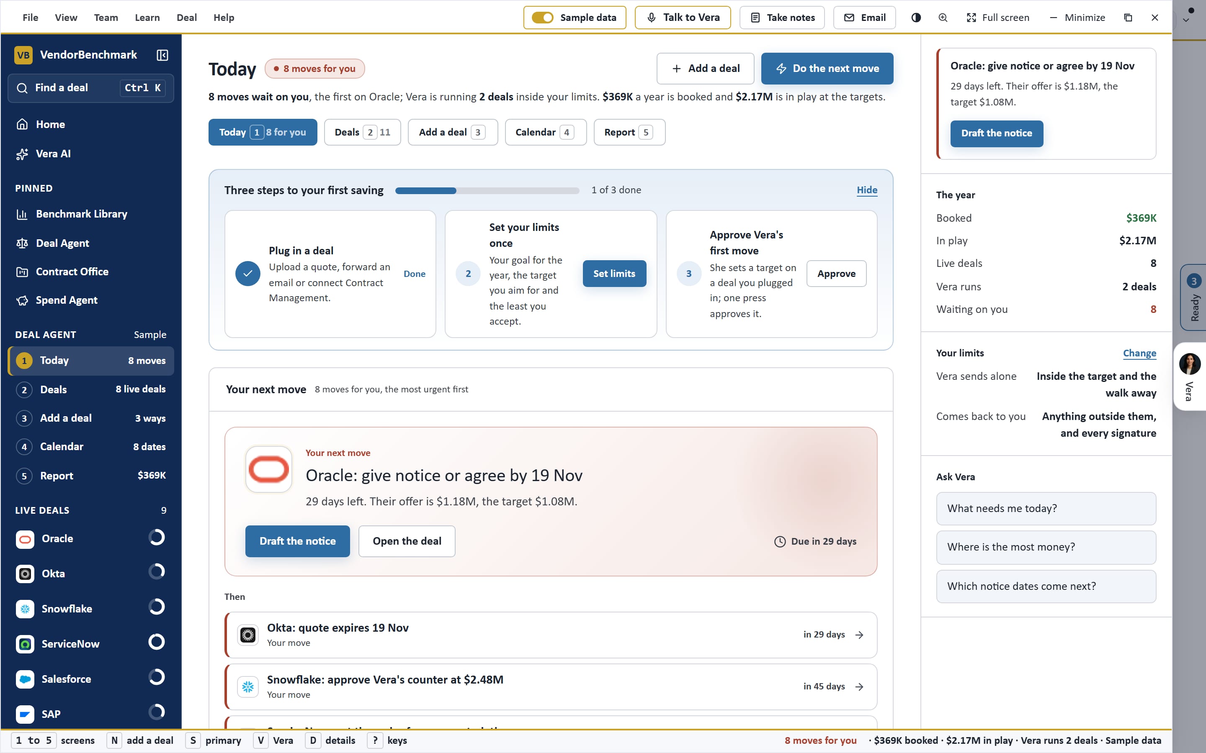Click Talk to Vera microphone button
Image resolution: width=1206 pixels, height=753 pixels.
coord(682,18)
